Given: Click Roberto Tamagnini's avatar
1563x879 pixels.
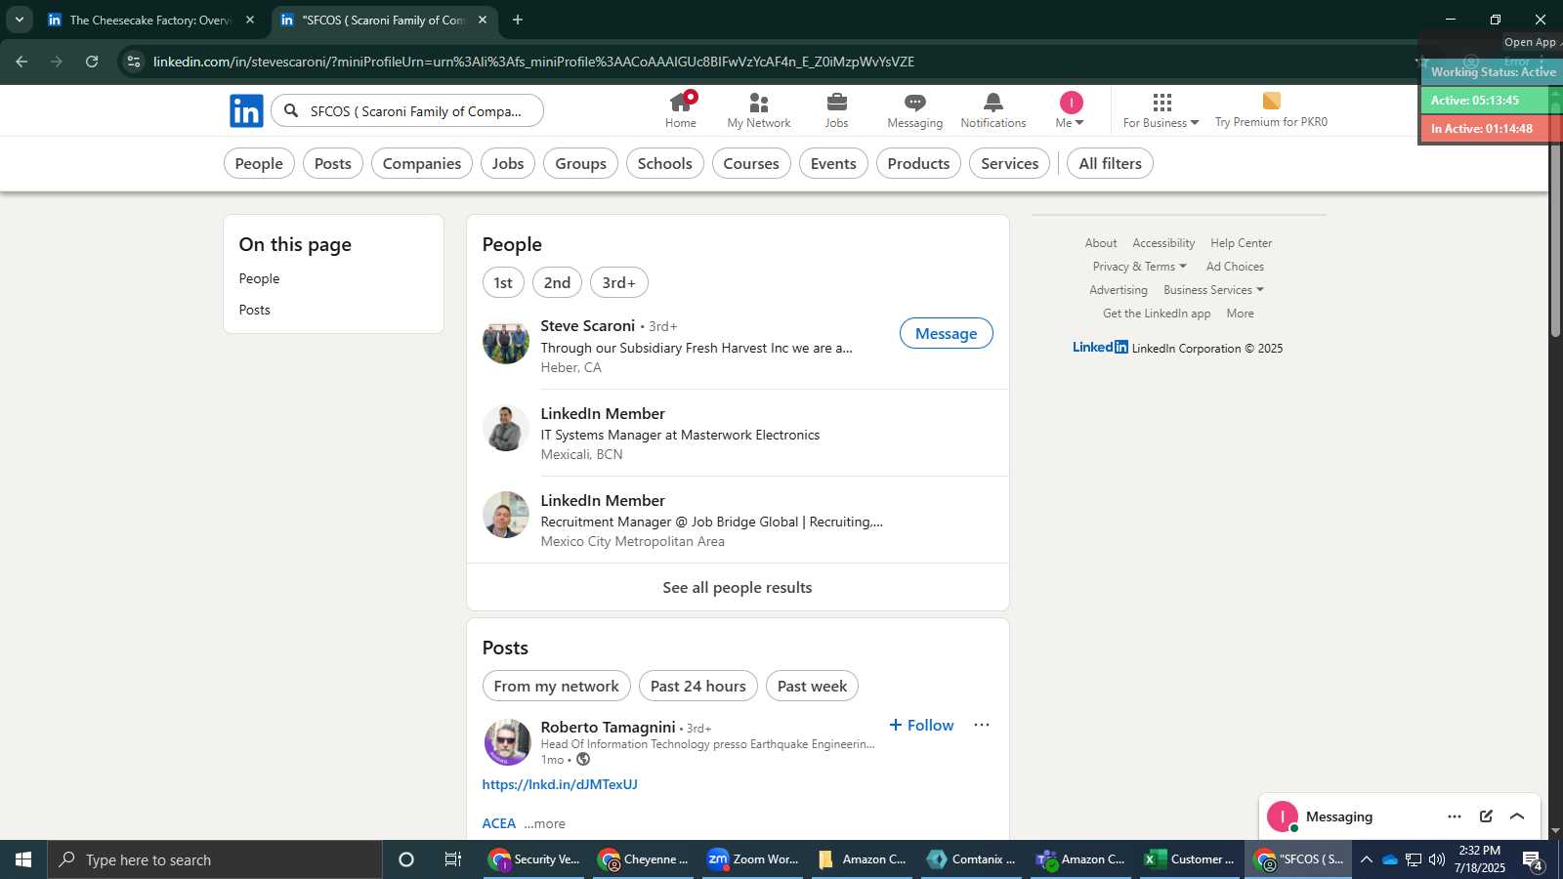Looking at the screenshot, I should point(506,742).
